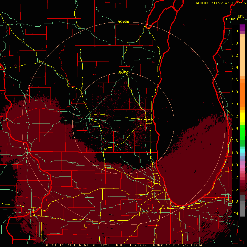Click the 7.4 legend value
Image resolution: width=247 pixels, height=247 pixels.
pos(235,68)
